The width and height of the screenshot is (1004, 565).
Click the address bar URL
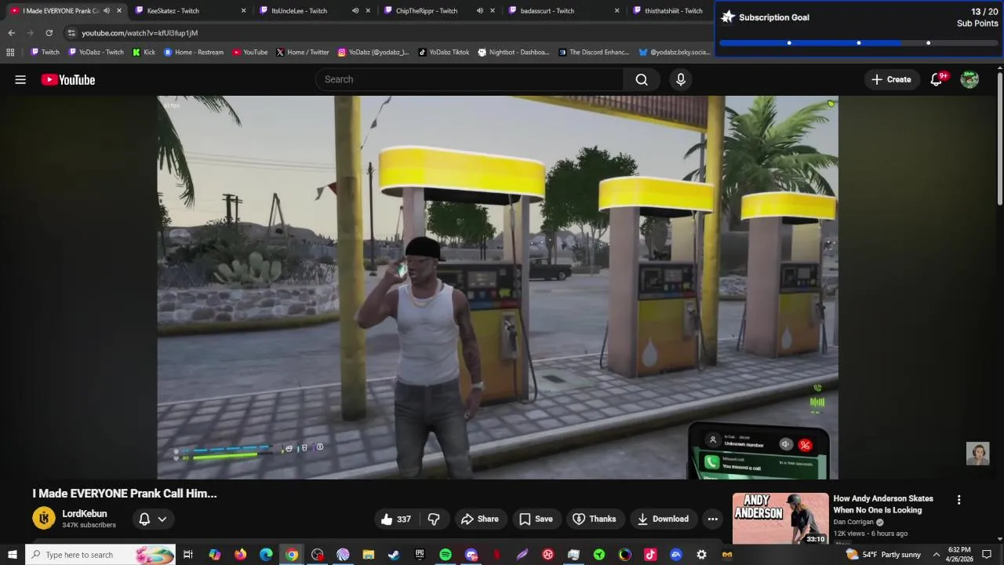(140, 33)
